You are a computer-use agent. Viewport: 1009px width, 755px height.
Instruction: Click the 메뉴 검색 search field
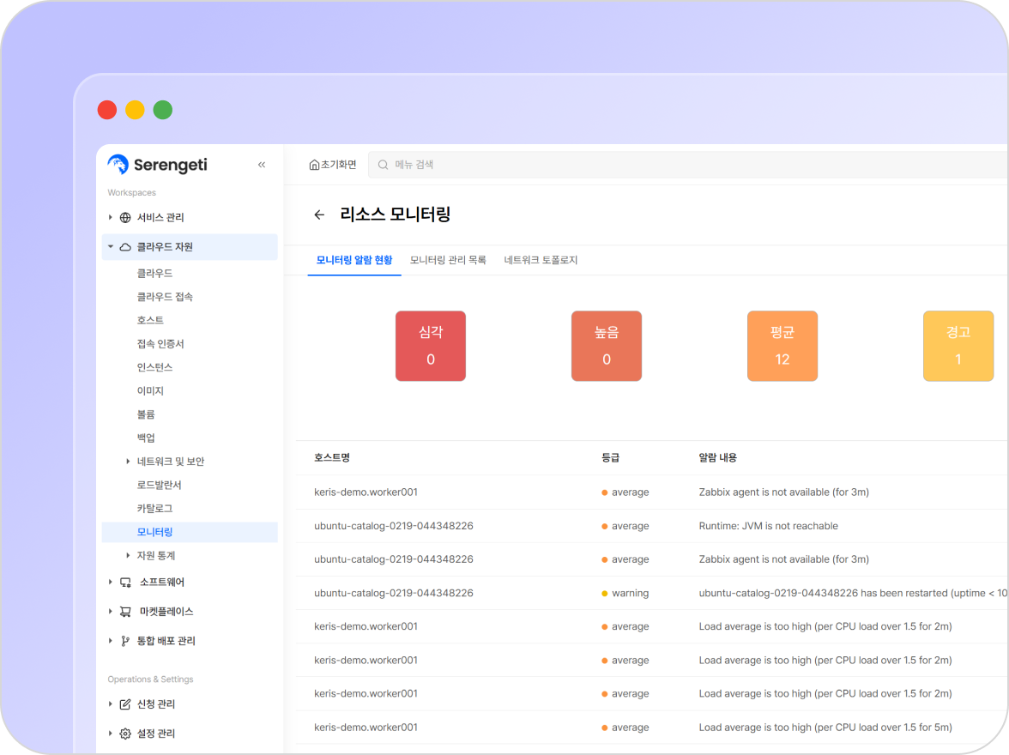[x=686, y=165]
